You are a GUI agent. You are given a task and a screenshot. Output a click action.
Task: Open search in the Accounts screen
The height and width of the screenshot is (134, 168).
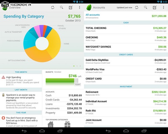[x=145, y=7]
